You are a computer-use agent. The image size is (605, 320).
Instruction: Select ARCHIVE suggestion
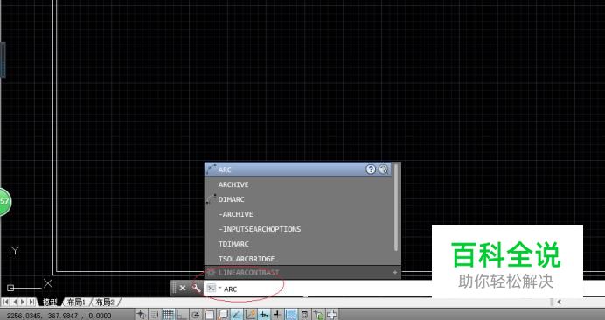click(297, 184)
